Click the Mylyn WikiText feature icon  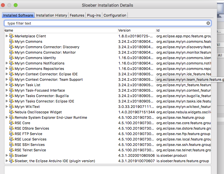[x=11, y=107]
